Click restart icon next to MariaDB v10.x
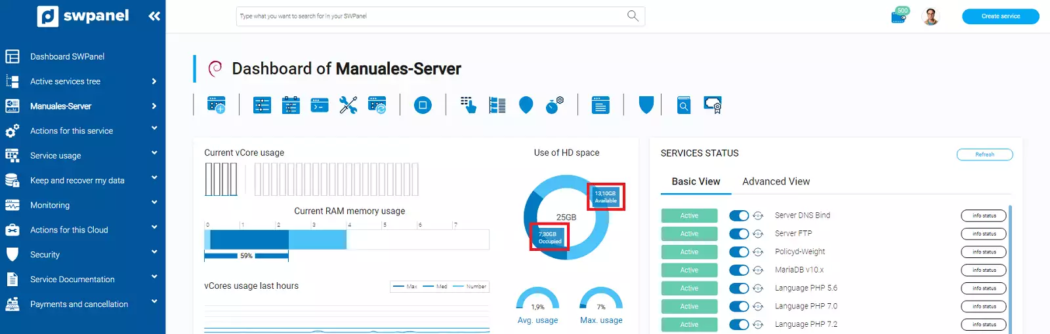 coord(758,270)
